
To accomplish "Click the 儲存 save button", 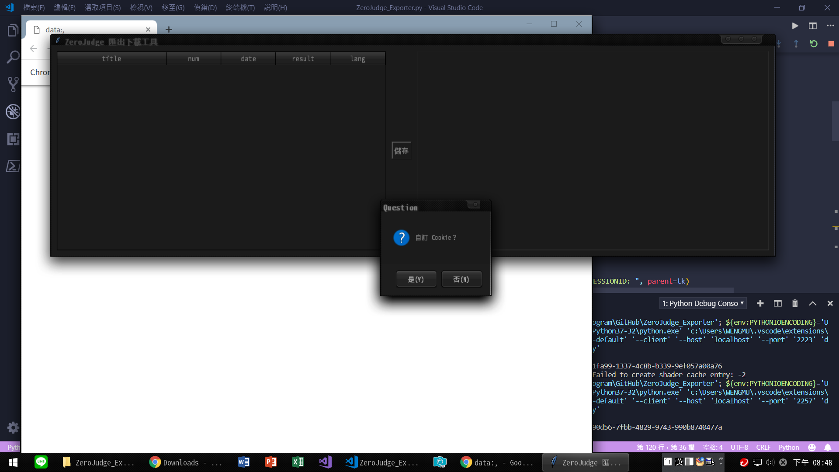I will coord(401,151).
